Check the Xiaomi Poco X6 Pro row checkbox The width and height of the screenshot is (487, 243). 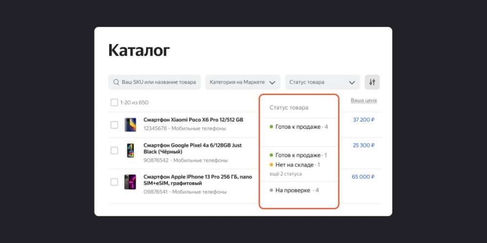pyautogui.click(x=114, y=125)
